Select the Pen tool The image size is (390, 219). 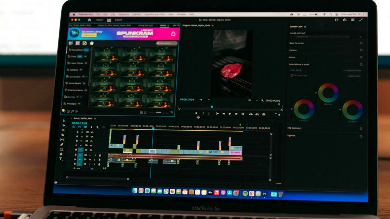tap(62, 145)
